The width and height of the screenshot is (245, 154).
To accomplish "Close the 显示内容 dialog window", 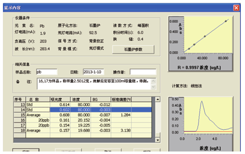I will coord(236,8).
